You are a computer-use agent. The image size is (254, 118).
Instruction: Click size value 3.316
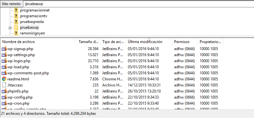click(x=94, y=67)
